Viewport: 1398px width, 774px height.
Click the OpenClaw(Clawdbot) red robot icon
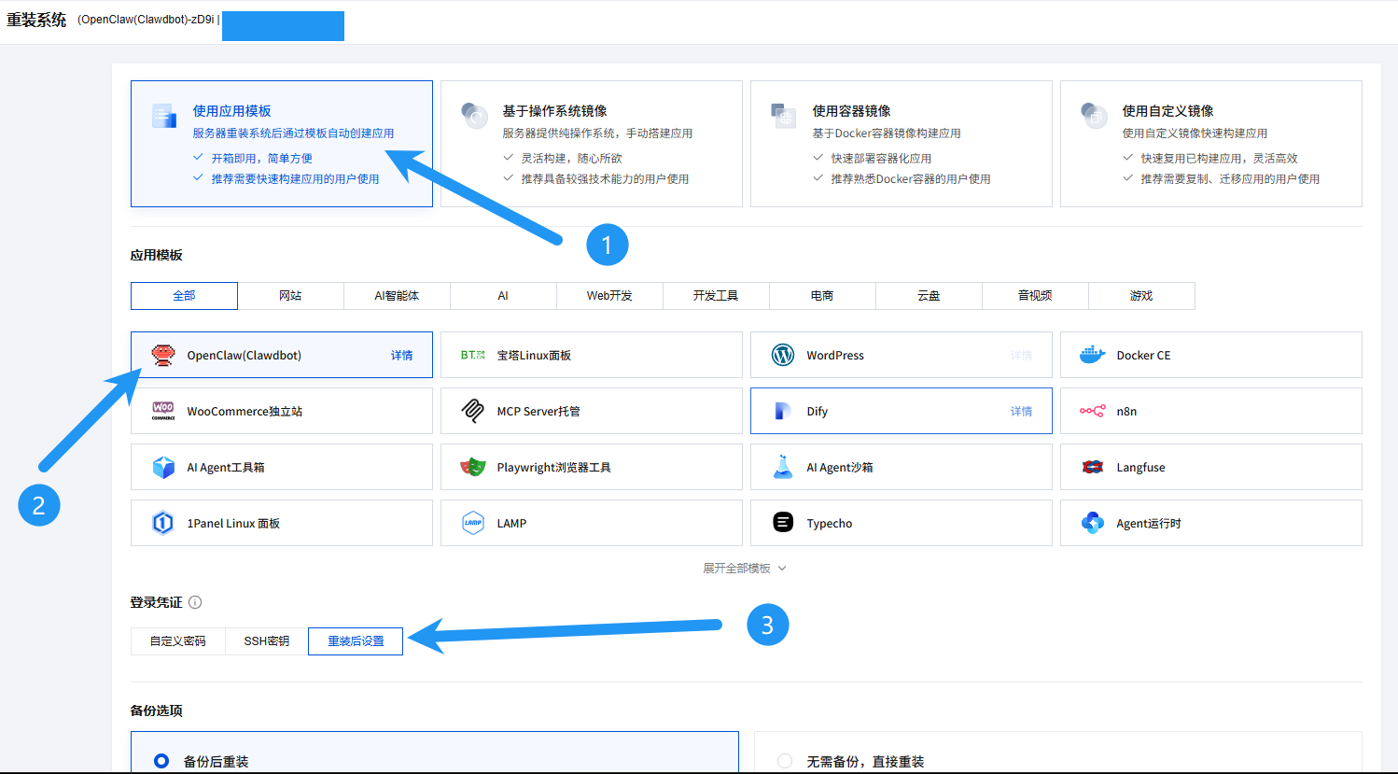click(163, 355)
